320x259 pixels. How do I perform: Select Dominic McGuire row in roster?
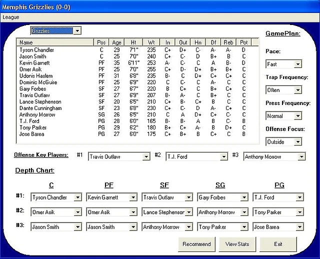[137, 82]
